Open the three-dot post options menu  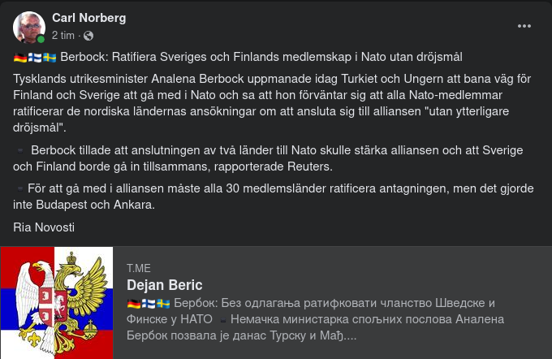click(x=524, y=26)
